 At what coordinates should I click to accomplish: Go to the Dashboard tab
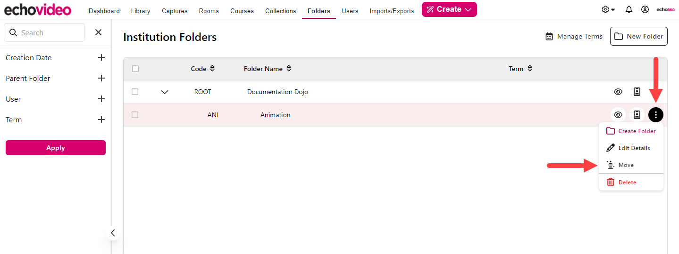pos(104,11)
